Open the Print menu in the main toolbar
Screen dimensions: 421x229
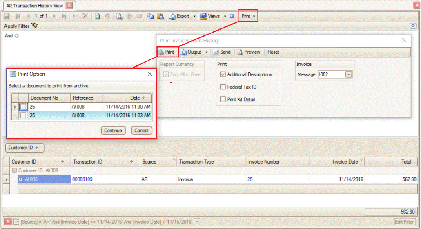click(248, 16)
